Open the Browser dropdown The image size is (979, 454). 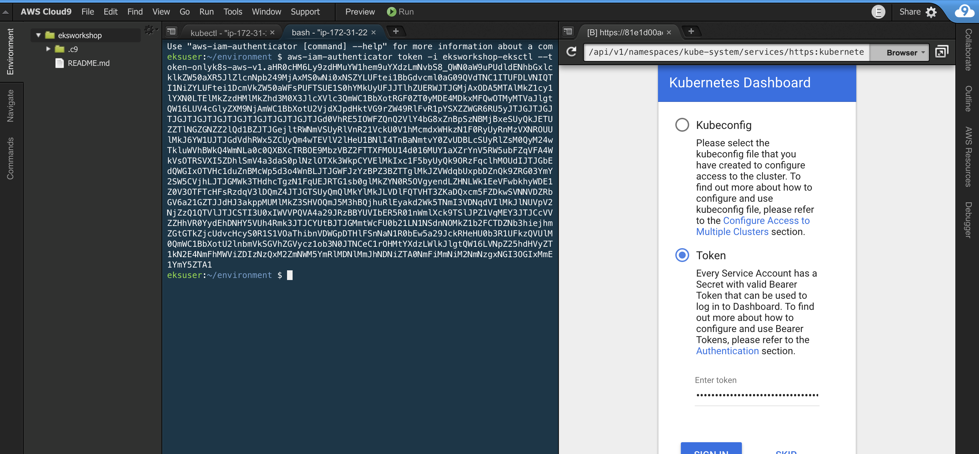[x=905, y=52]
